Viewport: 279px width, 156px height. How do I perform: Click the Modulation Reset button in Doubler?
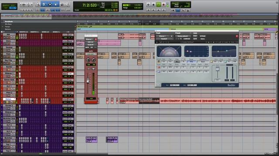click(203, 62)
